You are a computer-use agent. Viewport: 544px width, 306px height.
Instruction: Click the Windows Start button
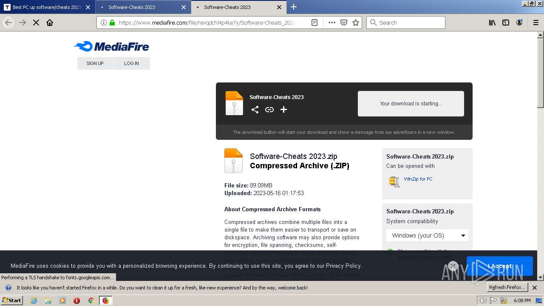click(11, 300)
